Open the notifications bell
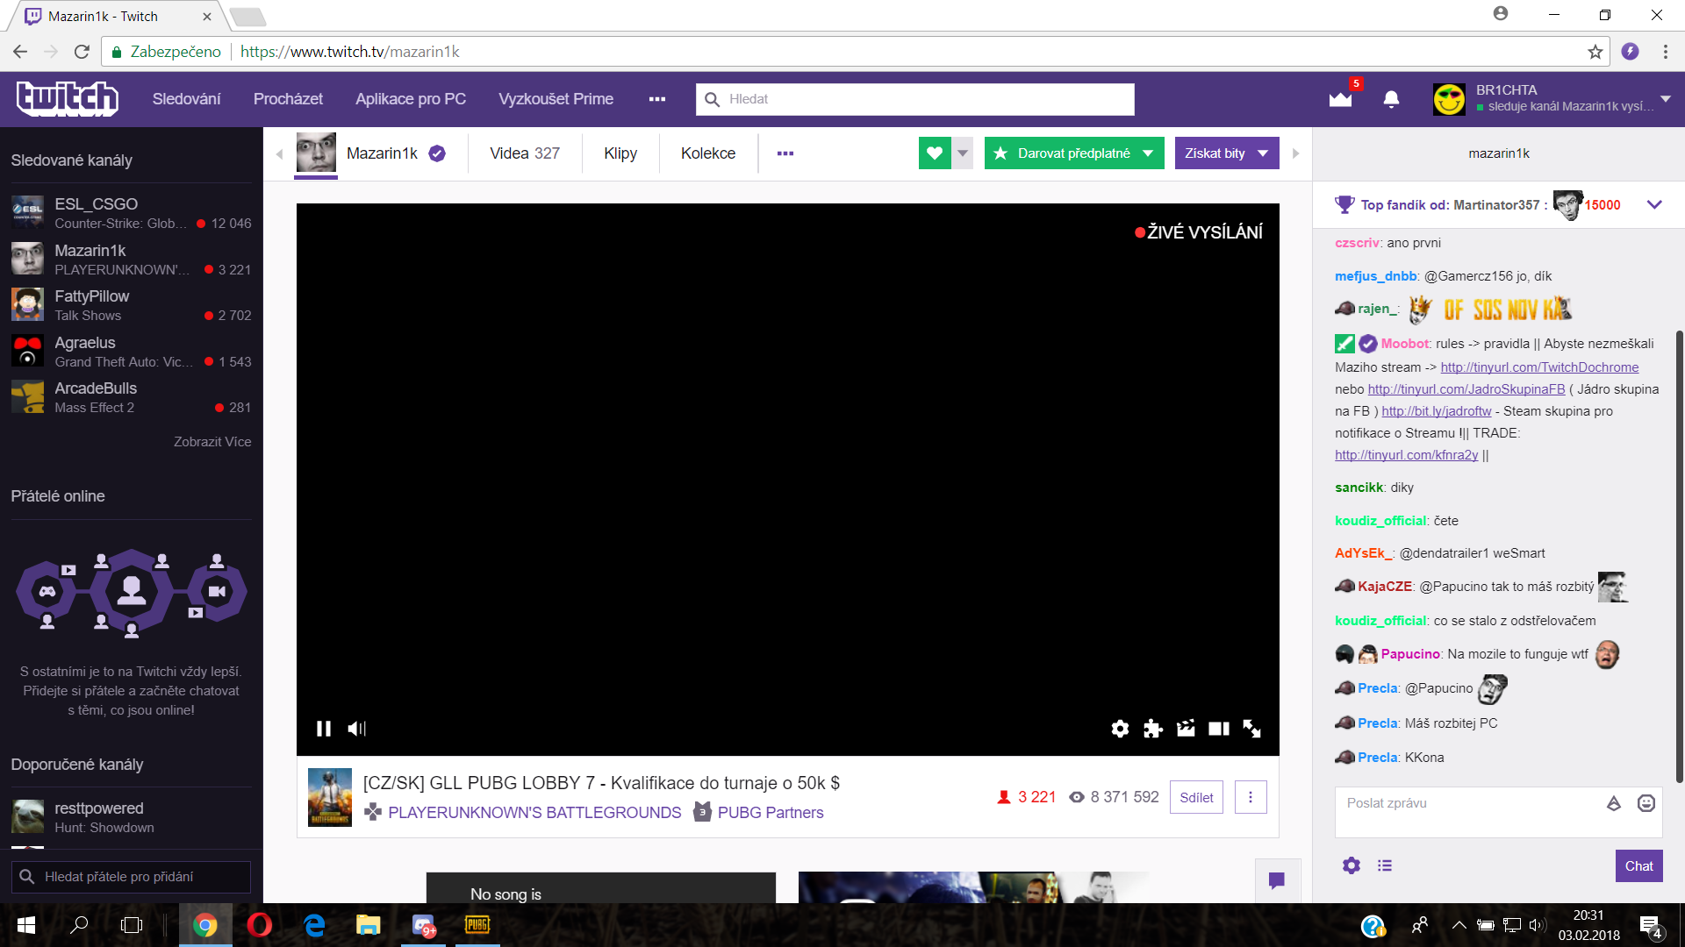The width and height of the screenshot is (1685, 947). 1391,99
